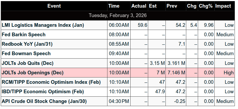Click the Tuesday, February 3, 2026 date bar
Image resolution: width=238 pixels, height=109 pixels.
[118, 15]
